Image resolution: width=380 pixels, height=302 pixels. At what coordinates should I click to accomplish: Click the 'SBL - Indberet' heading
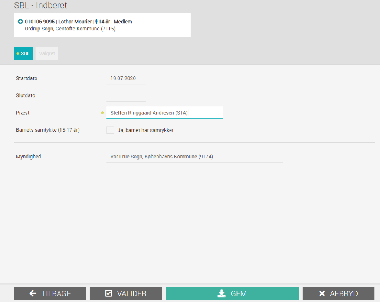[x=40, y=5]
